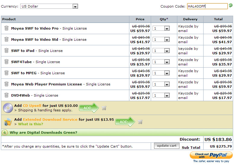Click the Qty* column header
Viewport: 234px width, 166px height.
pos(164,19)
